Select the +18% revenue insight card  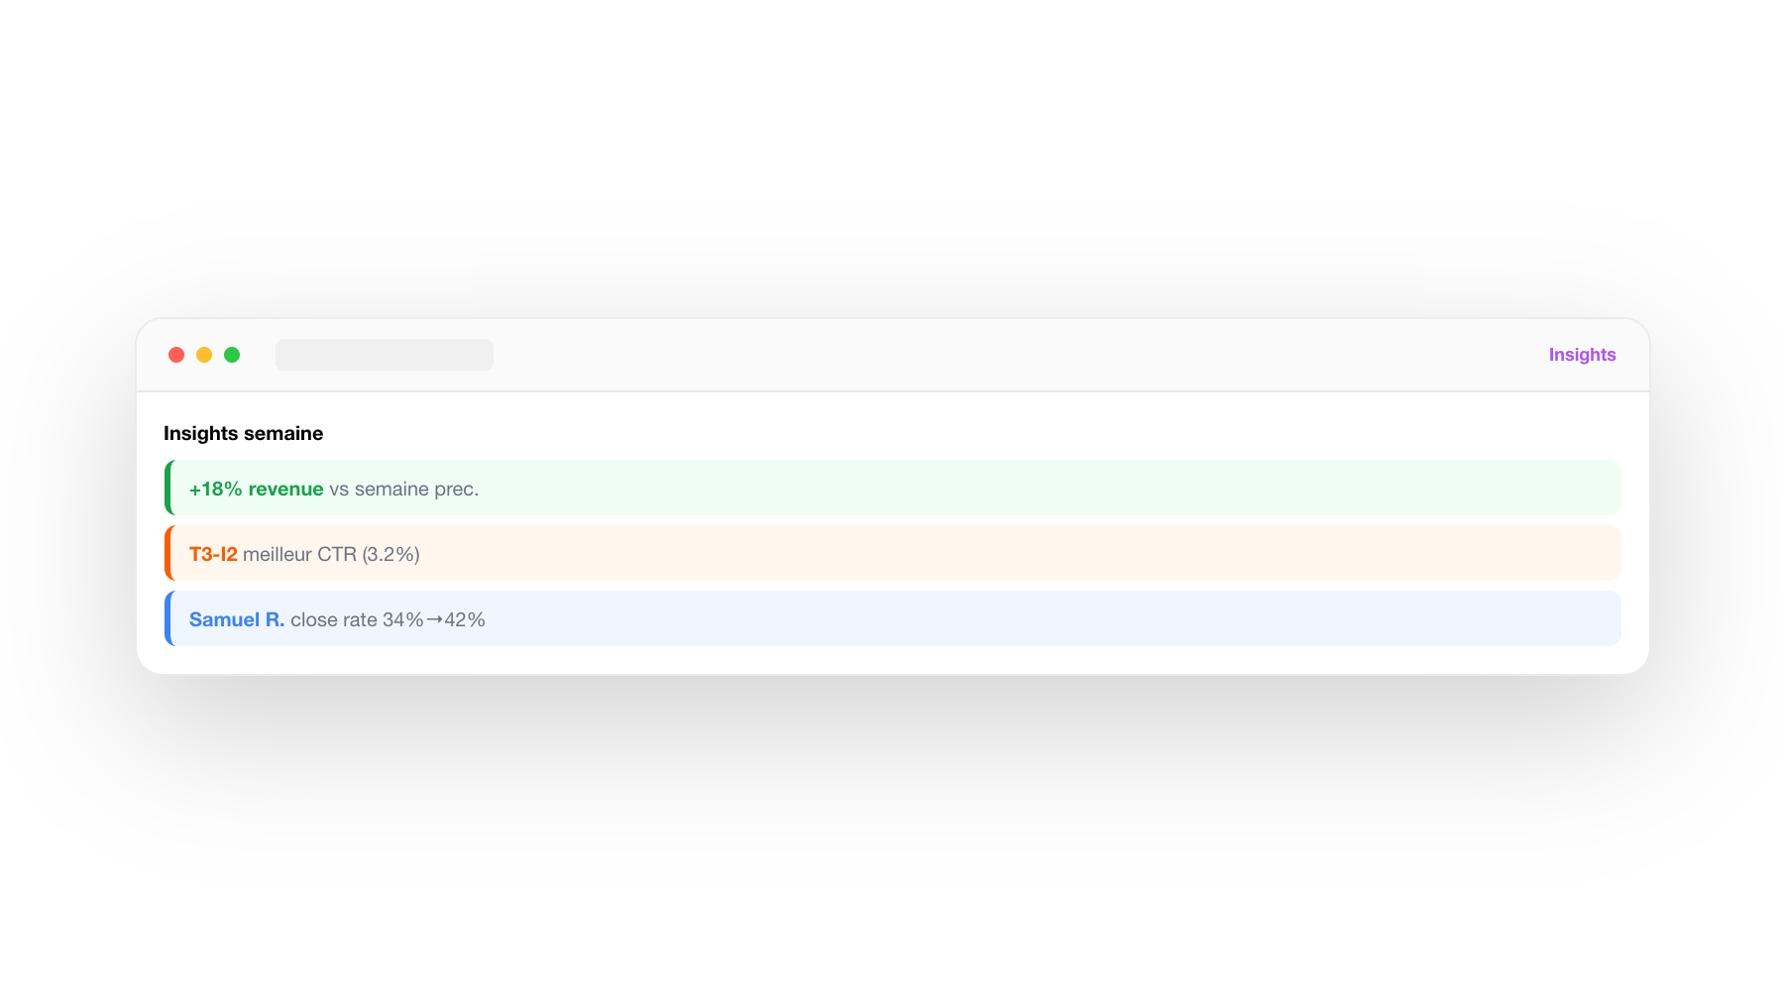click(x=892, y=487)
